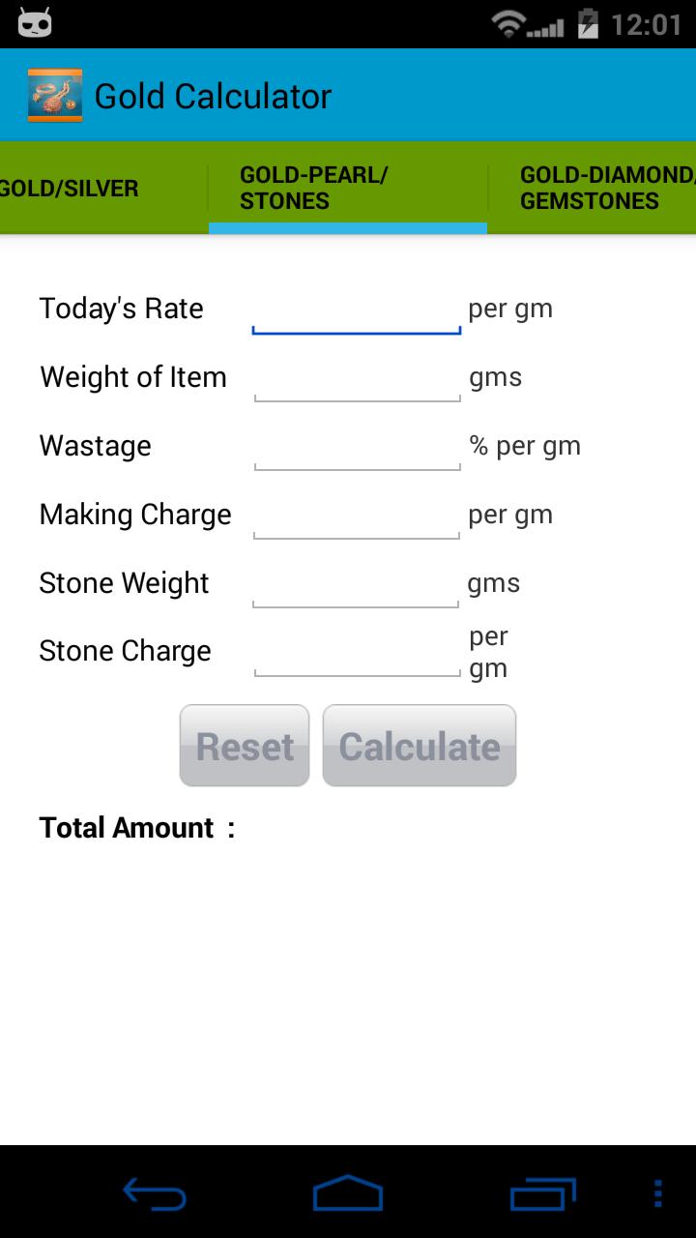Tap the Stone Charge input field
This screenshot has height=1238, width=696.
[357, 654]
